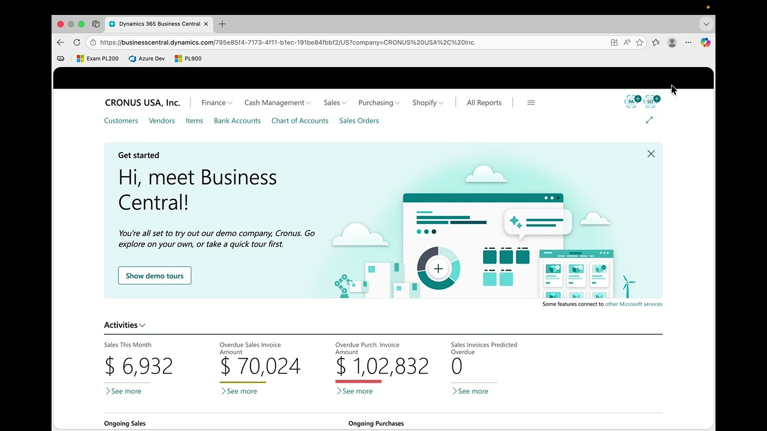Click the CRONUS USA, Inc. company name
The width and height of the screenshot is (767, 431).
143,102
